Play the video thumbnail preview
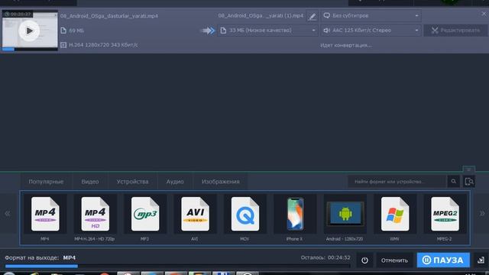 [x=29, y=31]
